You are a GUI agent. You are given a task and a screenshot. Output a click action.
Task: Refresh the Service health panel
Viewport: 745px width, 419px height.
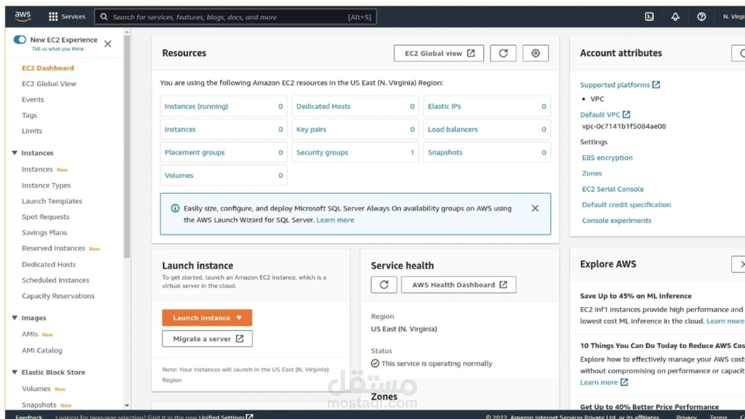[384, 285]
